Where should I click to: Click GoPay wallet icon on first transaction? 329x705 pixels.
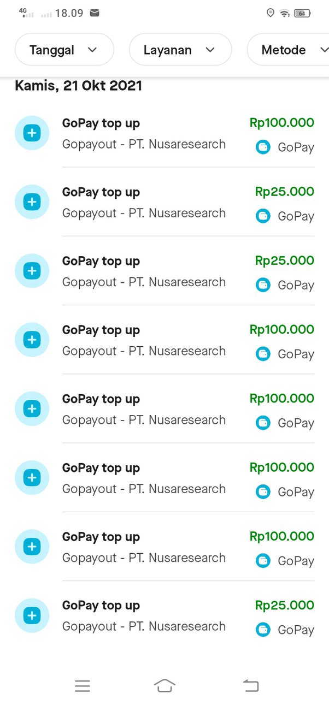[x=263, y=147]
